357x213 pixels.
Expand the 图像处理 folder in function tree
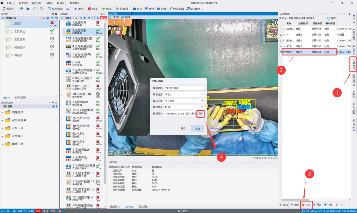pyautogui.click(x=17, y=112)
